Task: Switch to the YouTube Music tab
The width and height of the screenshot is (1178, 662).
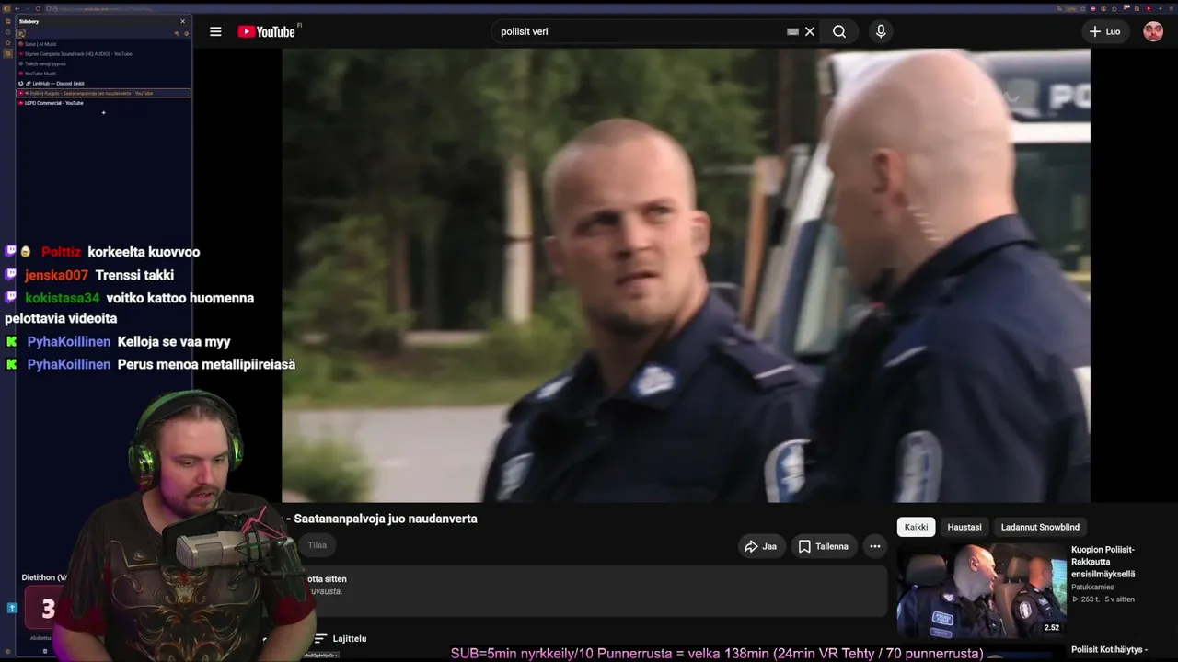Action: pyautogui.click(x=103, y=74)
